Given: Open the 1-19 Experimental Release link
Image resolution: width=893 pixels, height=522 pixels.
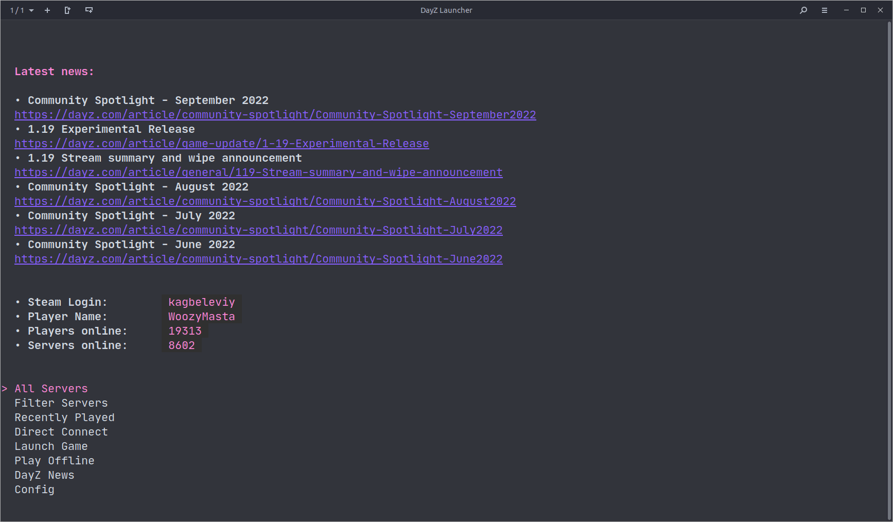Looking at the screenshot, I should pyautogui.click(x=222, y=144).
